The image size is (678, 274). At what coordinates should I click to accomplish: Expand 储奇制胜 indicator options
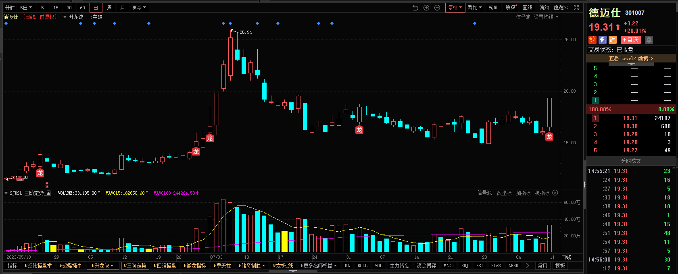pyautogui.click(x=252, y=266)
